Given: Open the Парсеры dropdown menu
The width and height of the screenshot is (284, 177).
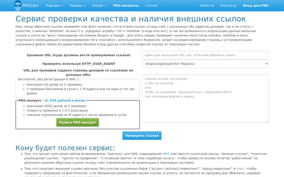Looking at the screenshot, I should click(x=54, y=6).
